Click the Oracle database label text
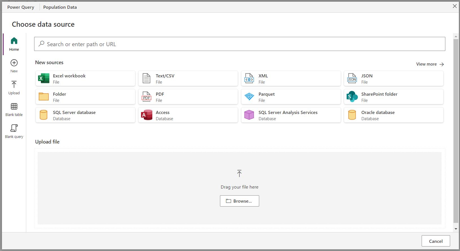Viewport: 460px width, 251px height. click(x=378, y=112)
